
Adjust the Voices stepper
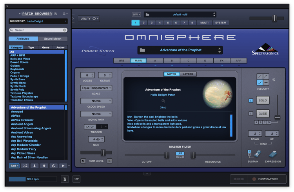[92, 75]
